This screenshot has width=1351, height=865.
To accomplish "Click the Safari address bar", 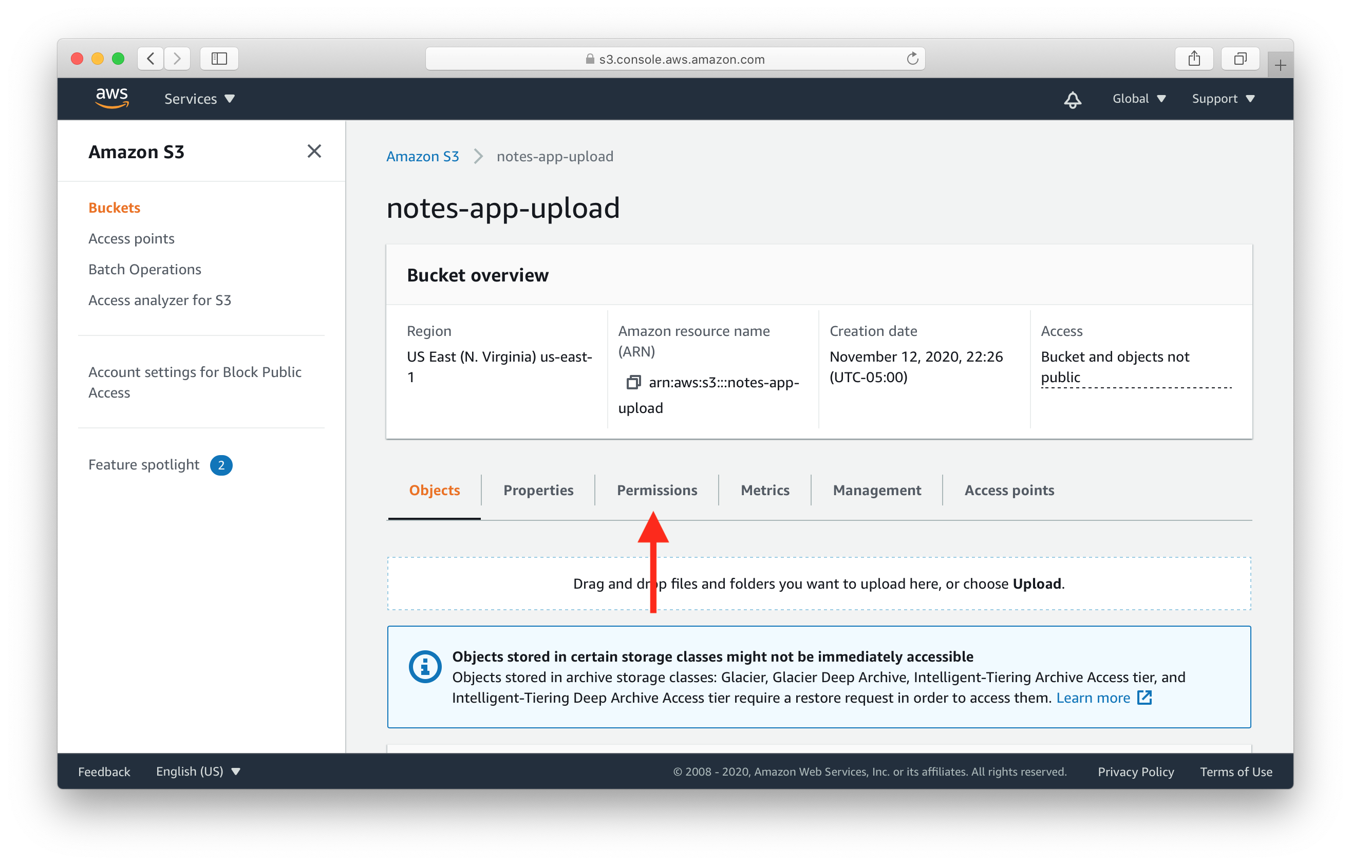I will (x=674, y=59).
